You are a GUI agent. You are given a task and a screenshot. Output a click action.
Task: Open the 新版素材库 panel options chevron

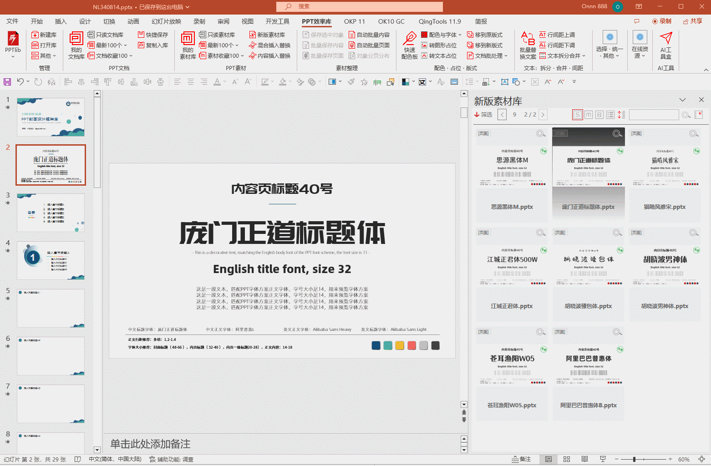(682, 100)
